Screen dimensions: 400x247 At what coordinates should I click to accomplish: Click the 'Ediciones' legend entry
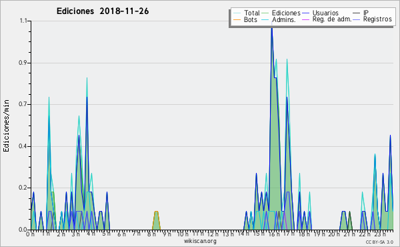[281, 13]
